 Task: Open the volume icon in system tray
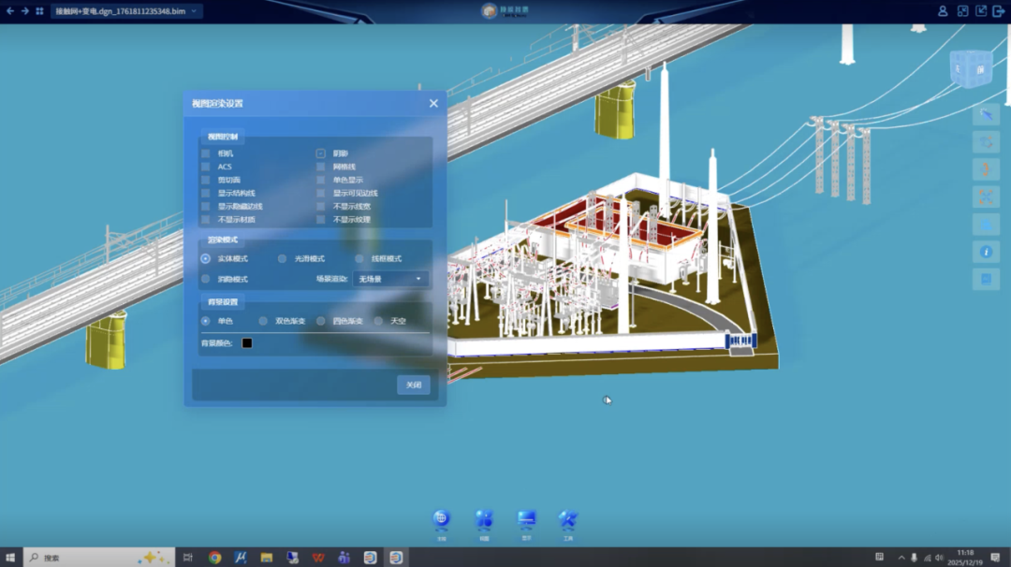[x=940, y=558]
